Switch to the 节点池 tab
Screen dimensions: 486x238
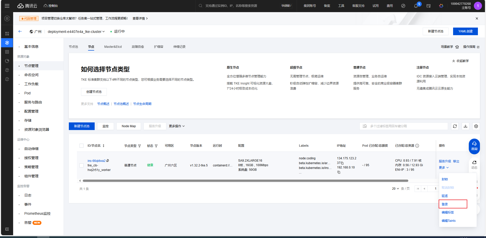73,47
